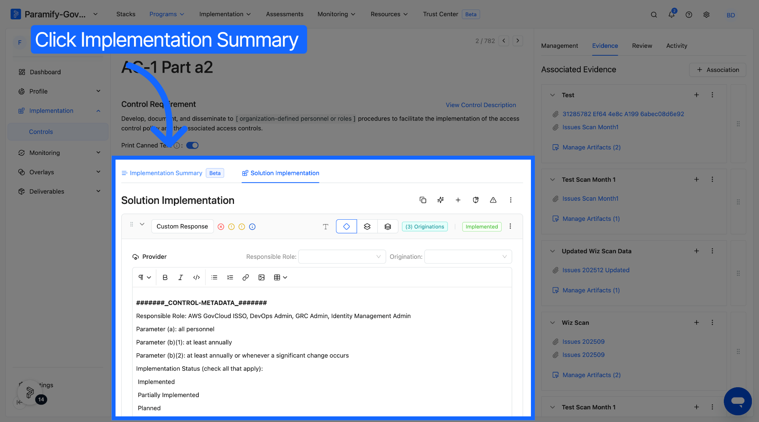759x422 pixels.
Task: Select the diamond element view button
Action: tap(346, 226)
